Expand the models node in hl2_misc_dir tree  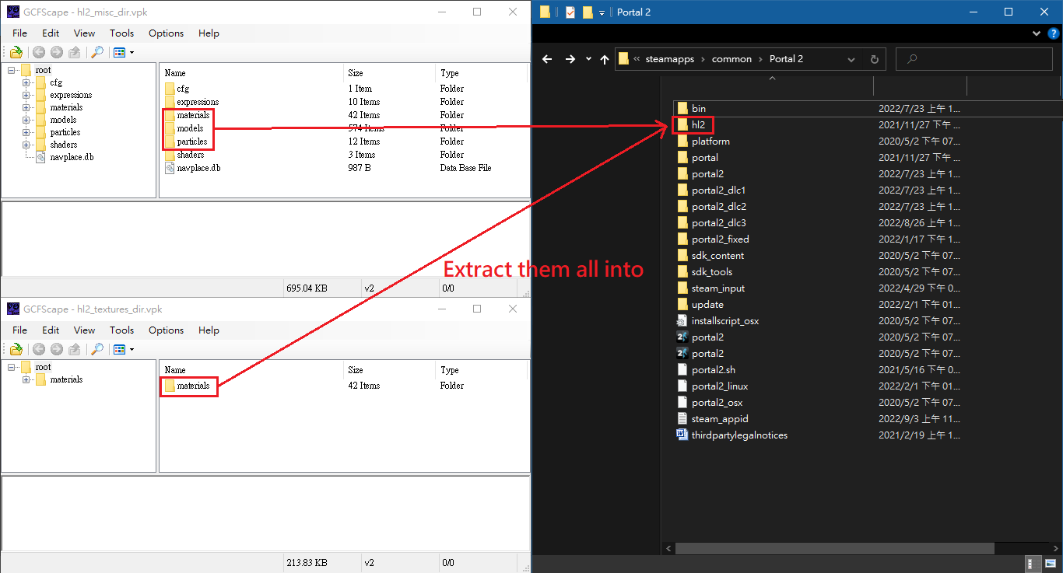tap(26, 120)
